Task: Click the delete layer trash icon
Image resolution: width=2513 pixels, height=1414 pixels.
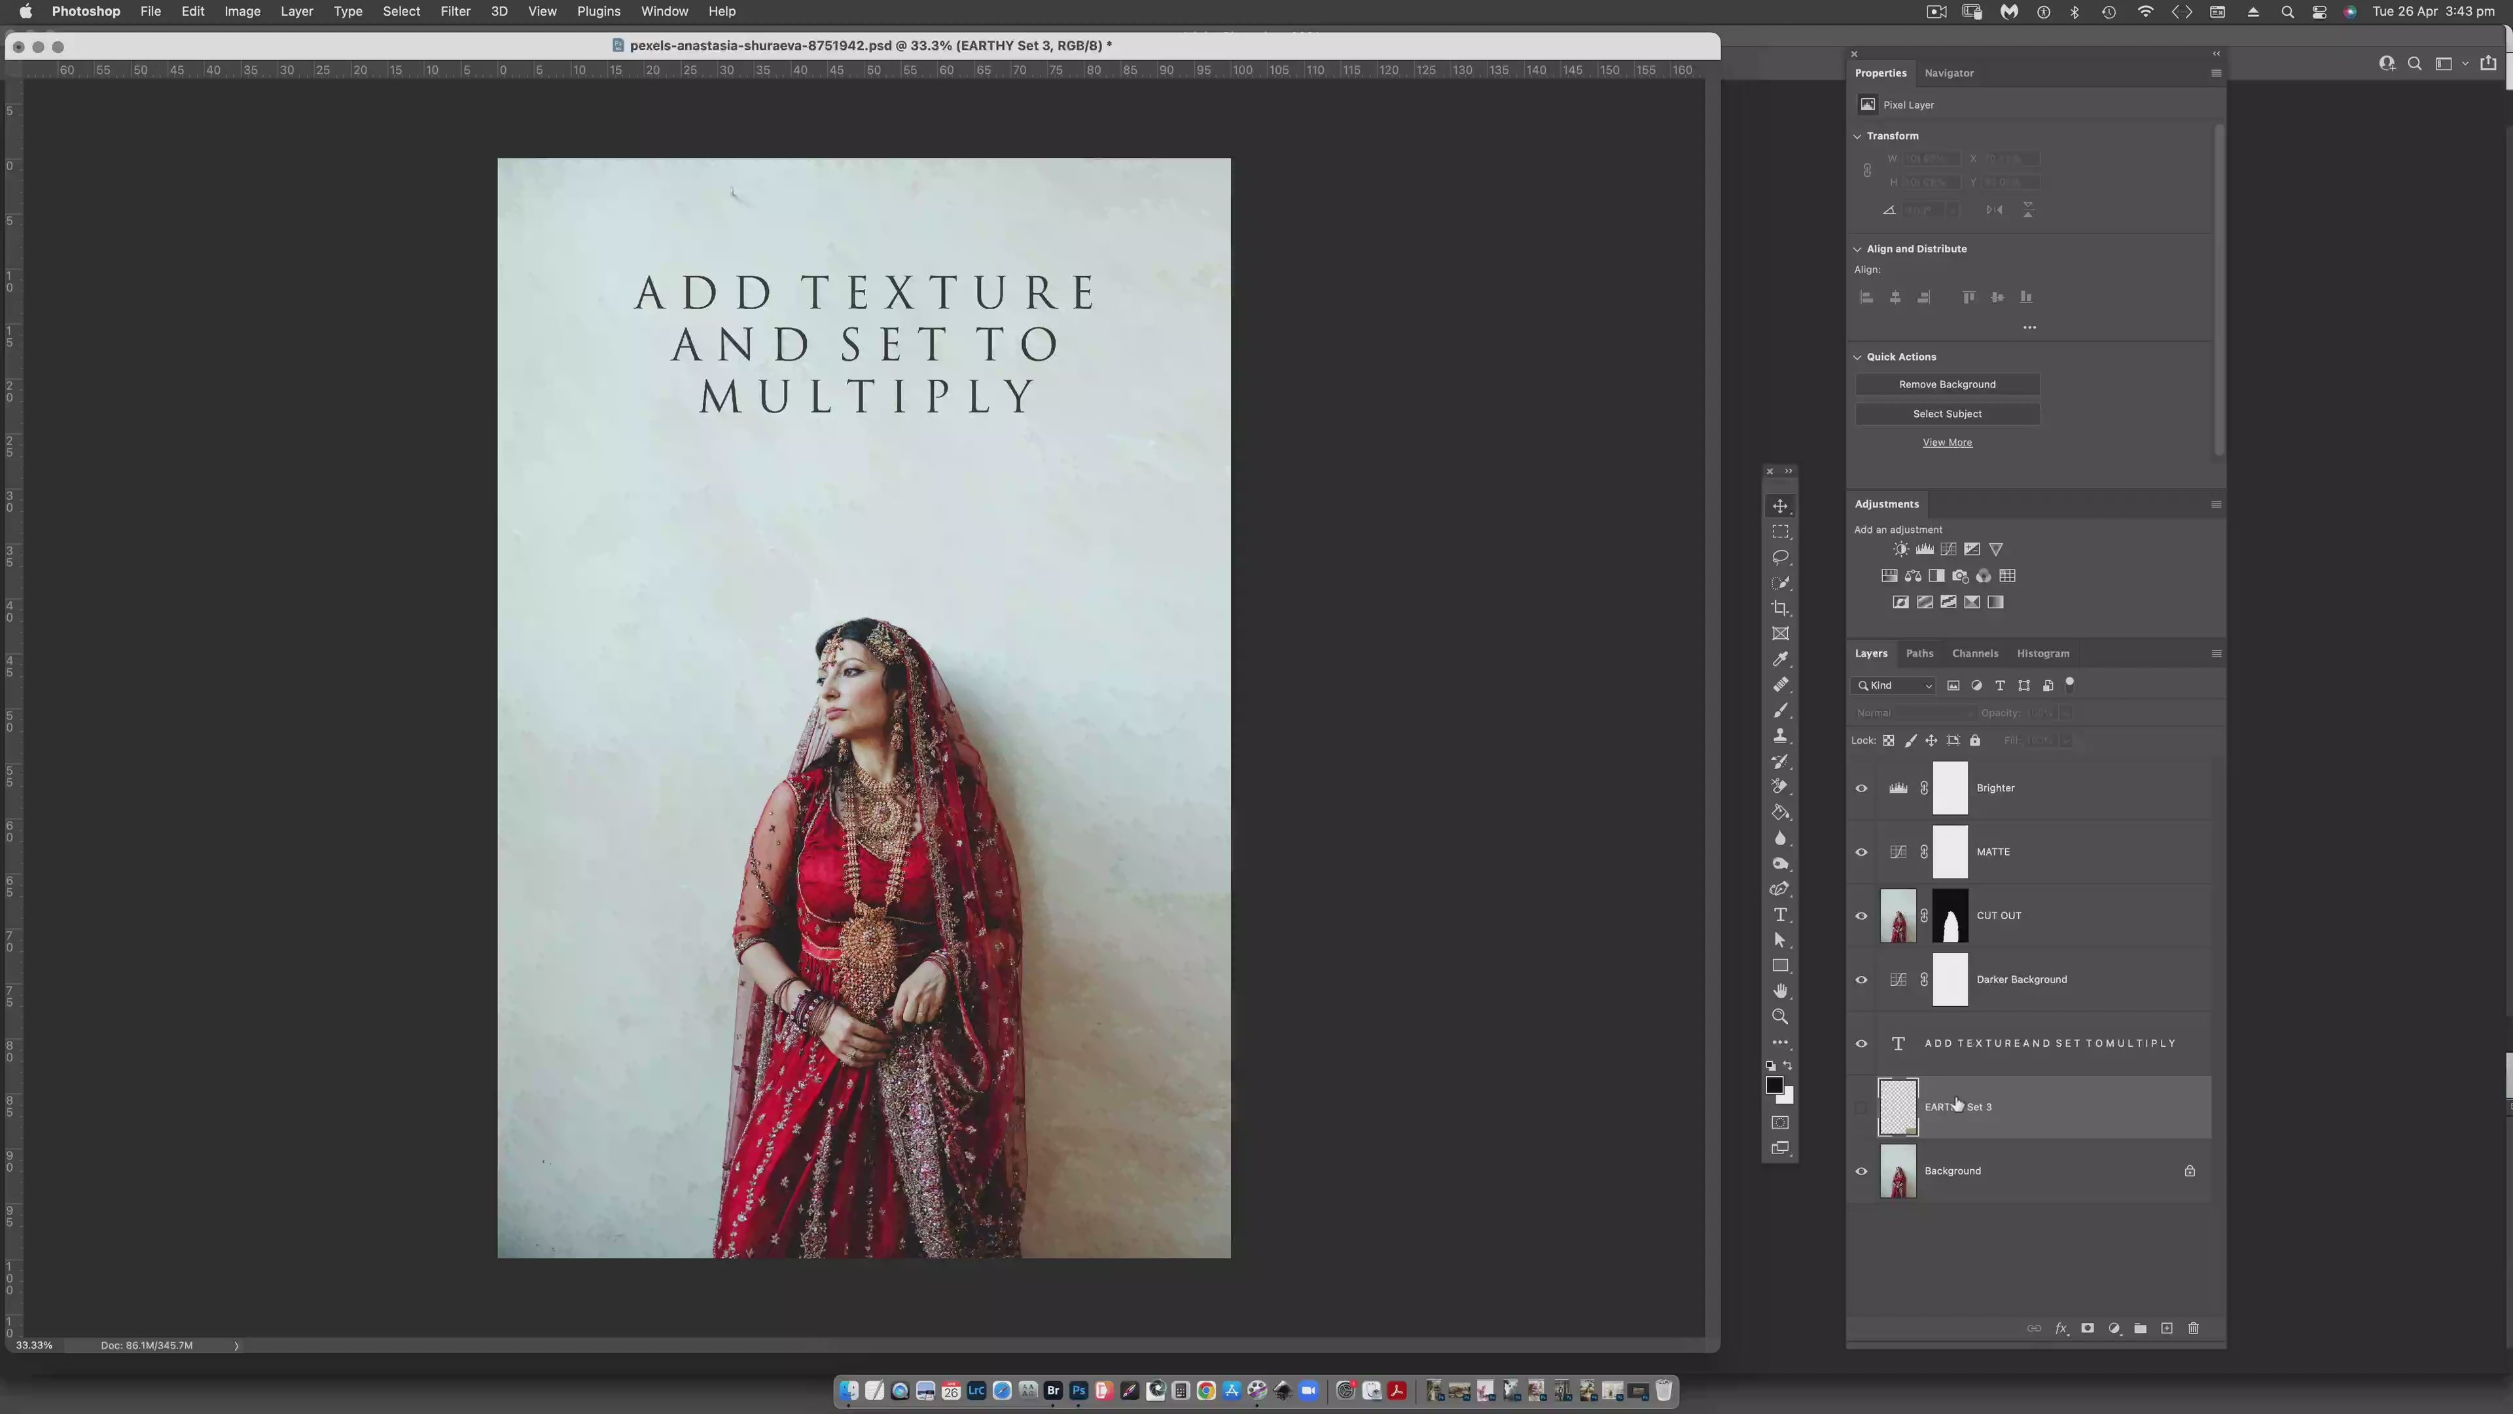Action: (2194, 1328)
